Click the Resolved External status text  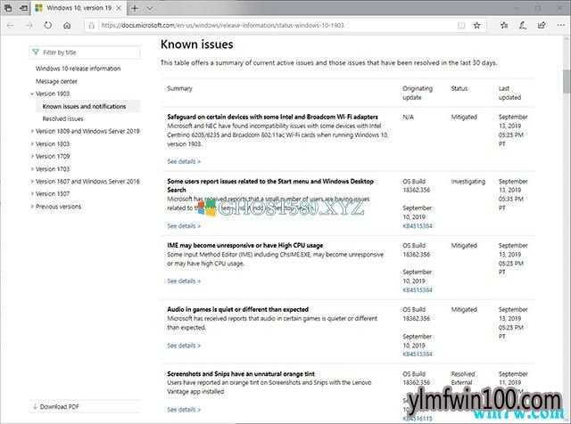tap(463, 379)
